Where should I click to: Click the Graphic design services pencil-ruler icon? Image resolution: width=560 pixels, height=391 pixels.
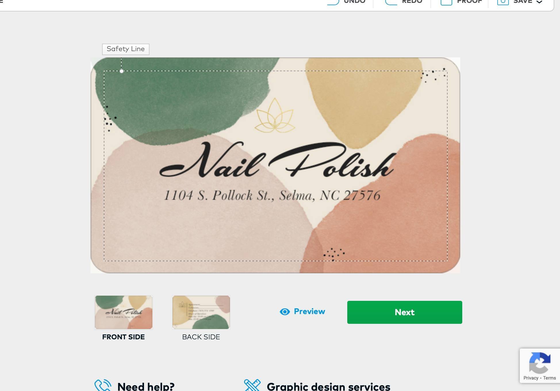252,386
